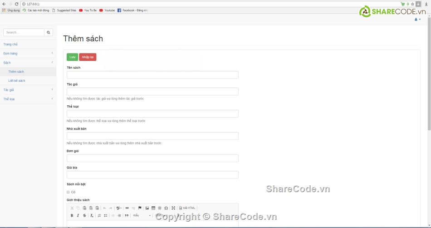Click the Decrease indent icon

(x=113, y=216)
